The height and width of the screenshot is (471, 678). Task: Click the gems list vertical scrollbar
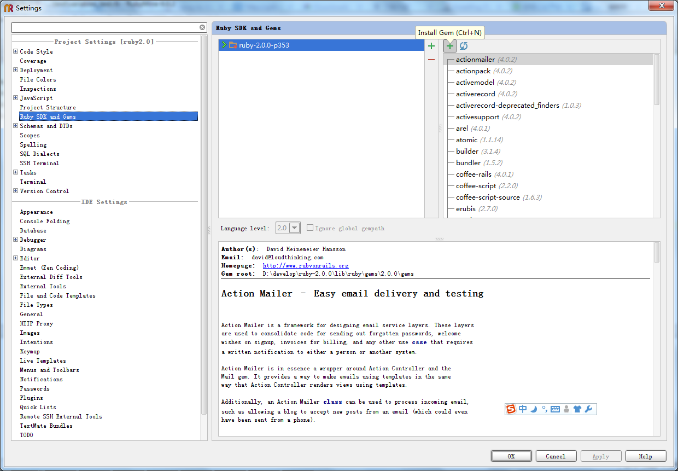pos(657,79)
